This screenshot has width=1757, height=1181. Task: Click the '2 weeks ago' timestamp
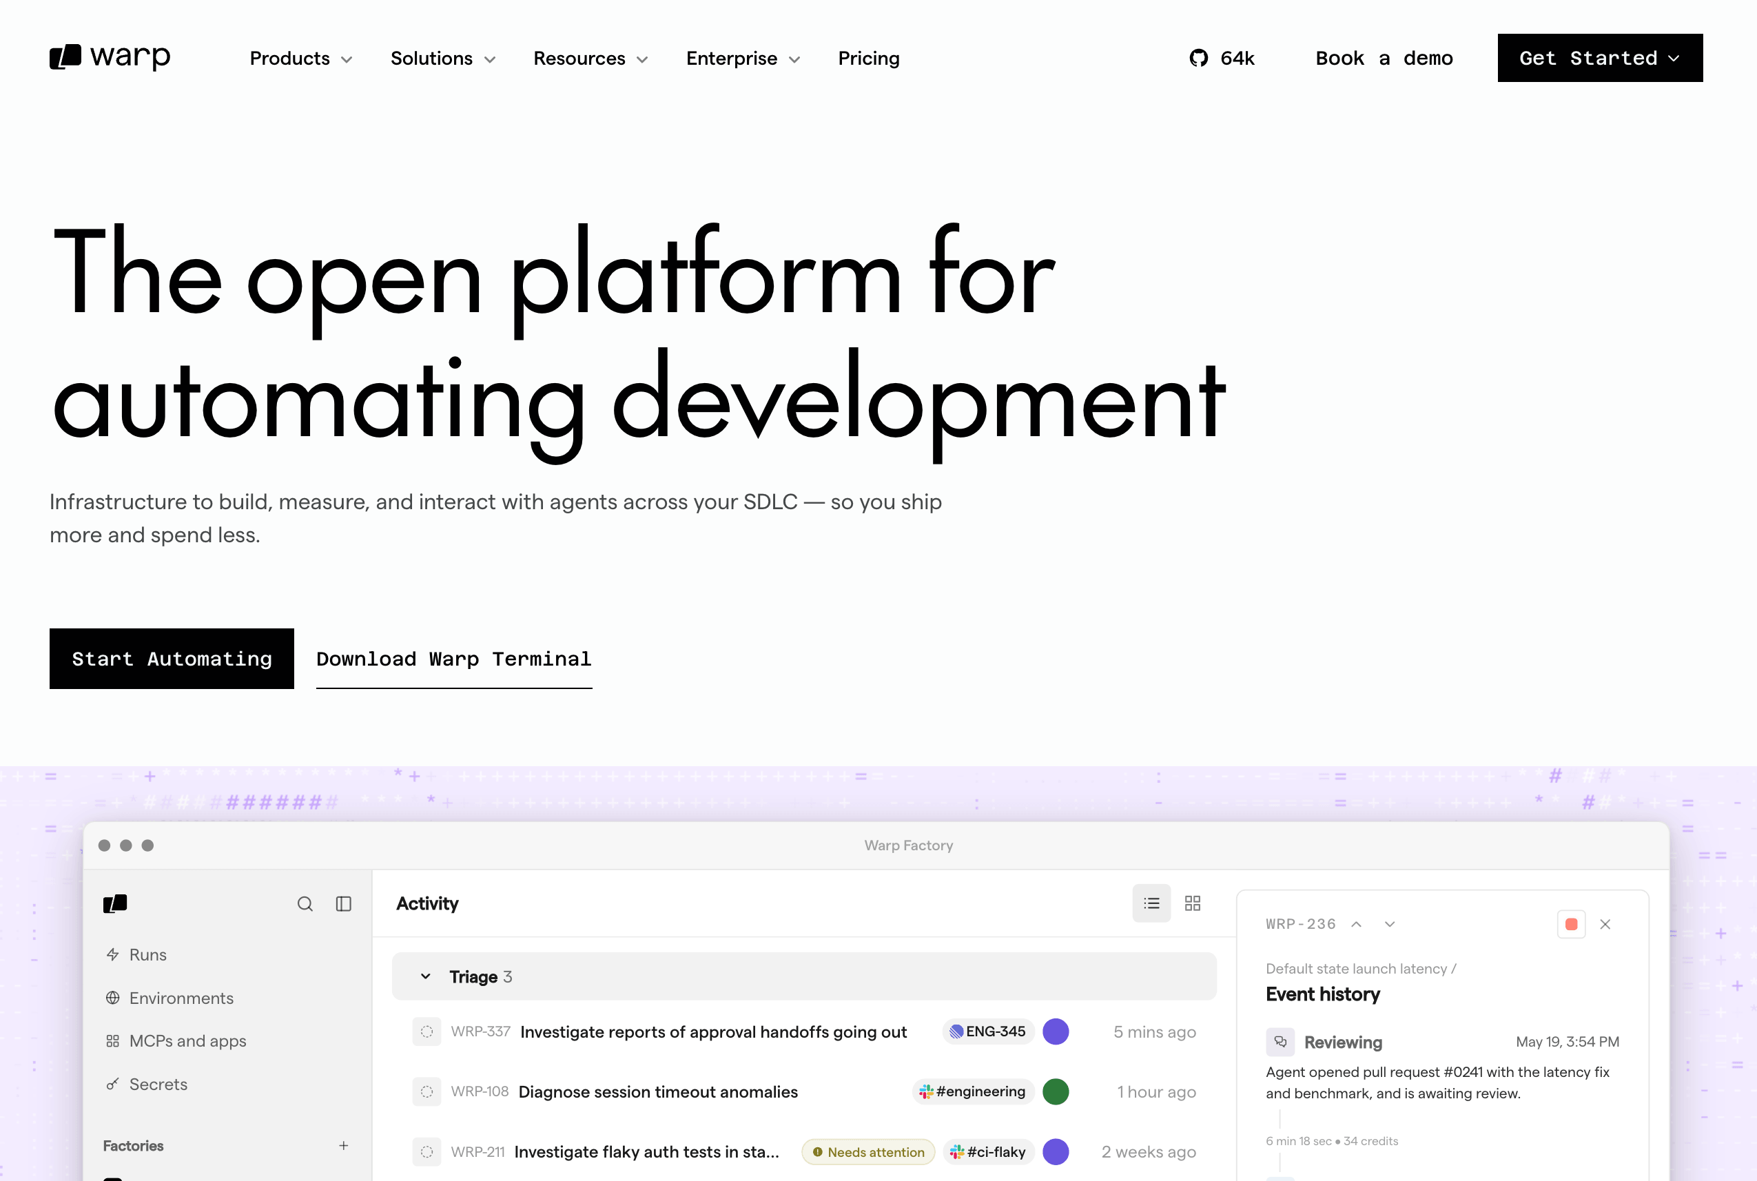[1149, 1151]
